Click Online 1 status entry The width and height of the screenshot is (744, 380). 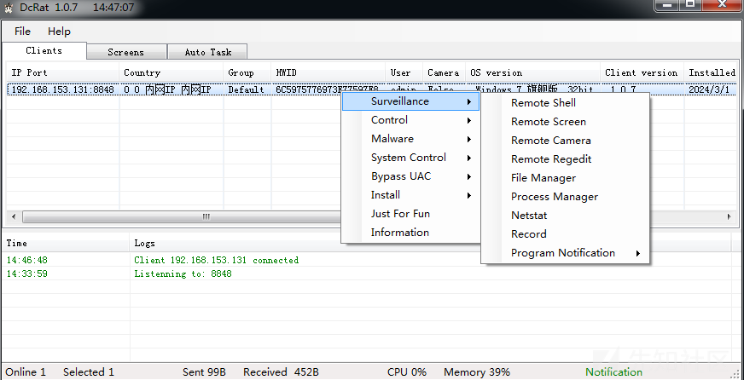26,372
